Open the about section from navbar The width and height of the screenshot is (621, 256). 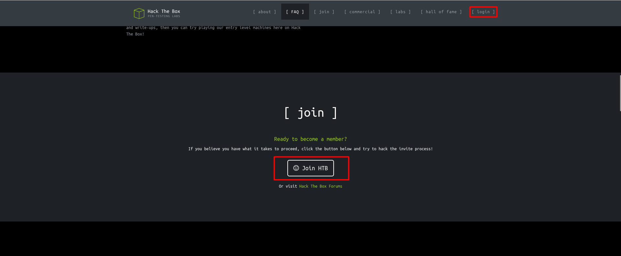pos(264,12)
